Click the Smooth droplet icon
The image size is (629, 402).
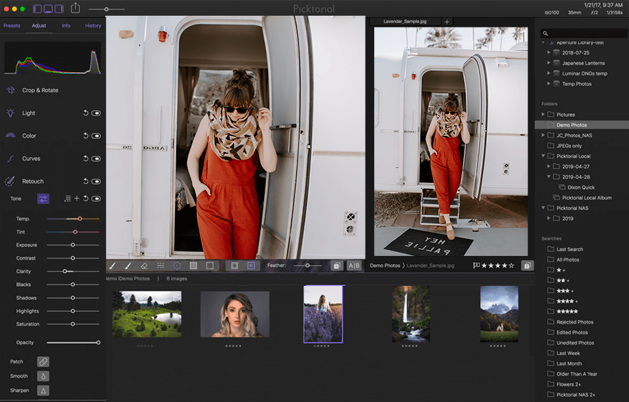(43, 376)
